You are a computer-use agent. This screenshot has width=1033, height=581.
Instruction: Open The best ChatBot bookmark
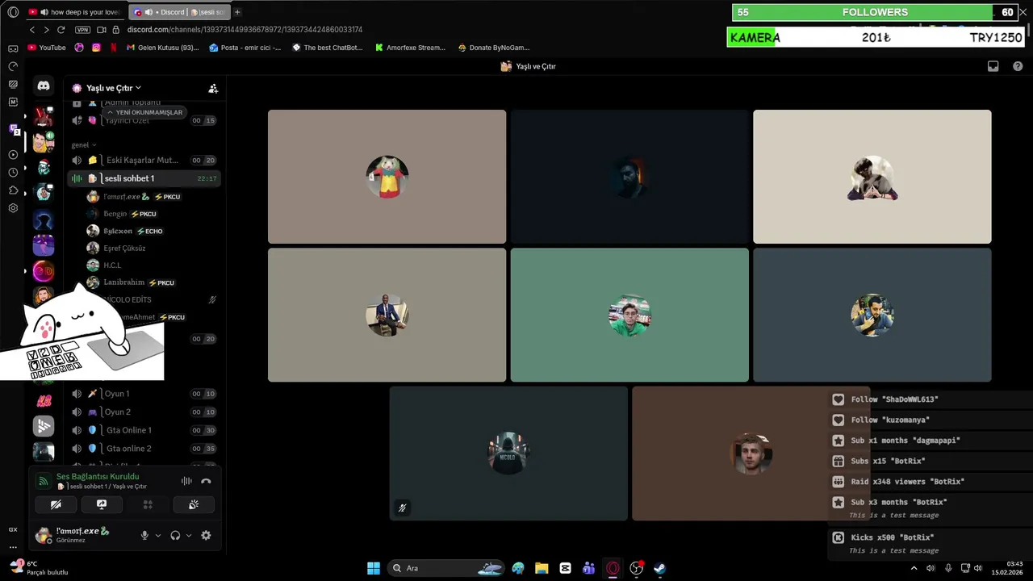327,48
